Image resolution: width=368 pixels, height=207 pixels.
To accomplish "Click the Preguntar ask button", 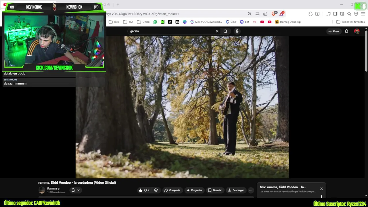I will pos(194,190).
